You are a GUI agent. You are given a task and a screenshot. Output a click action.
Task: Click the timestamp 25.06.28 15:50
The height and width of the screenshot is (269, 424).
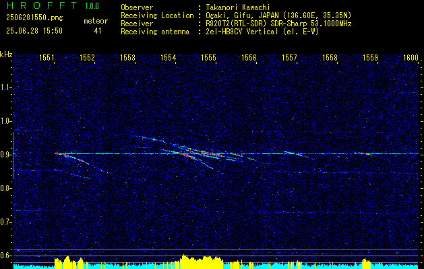(x=34, y=31)
